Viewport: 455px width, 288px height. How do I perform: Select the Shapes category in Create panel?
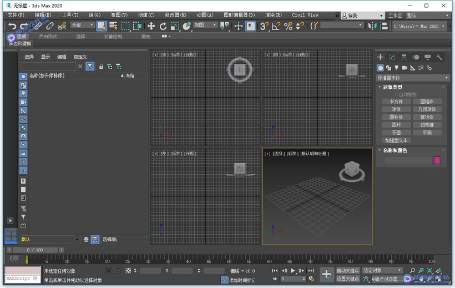388,68
